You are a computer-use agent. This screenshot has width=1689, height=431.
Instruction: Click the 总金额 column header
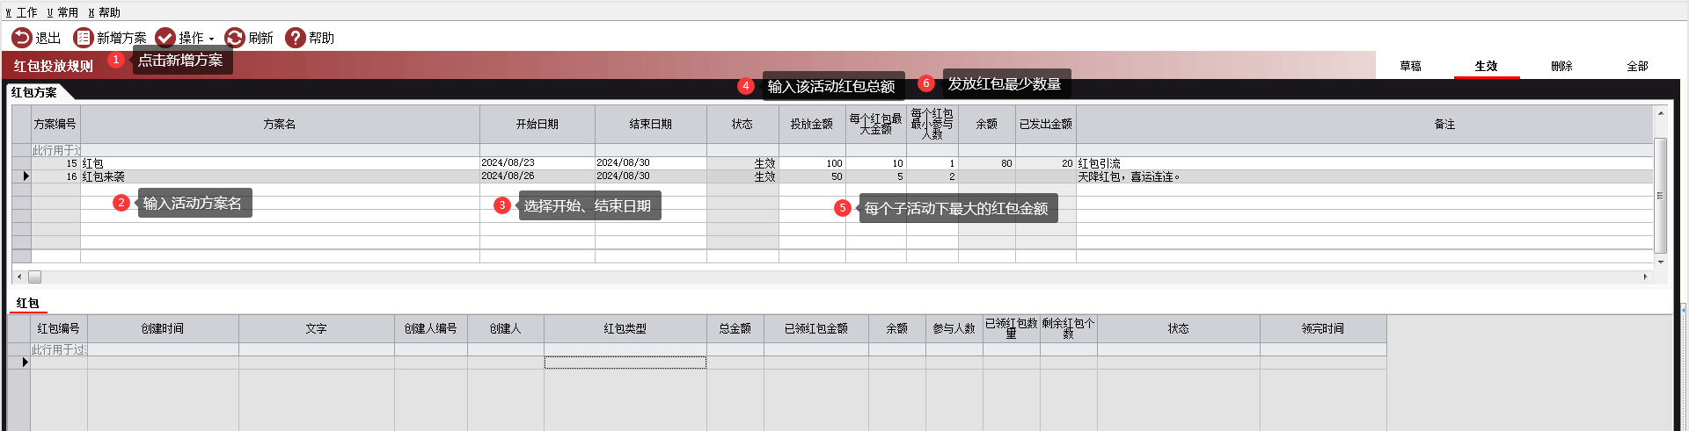(735, 328)
